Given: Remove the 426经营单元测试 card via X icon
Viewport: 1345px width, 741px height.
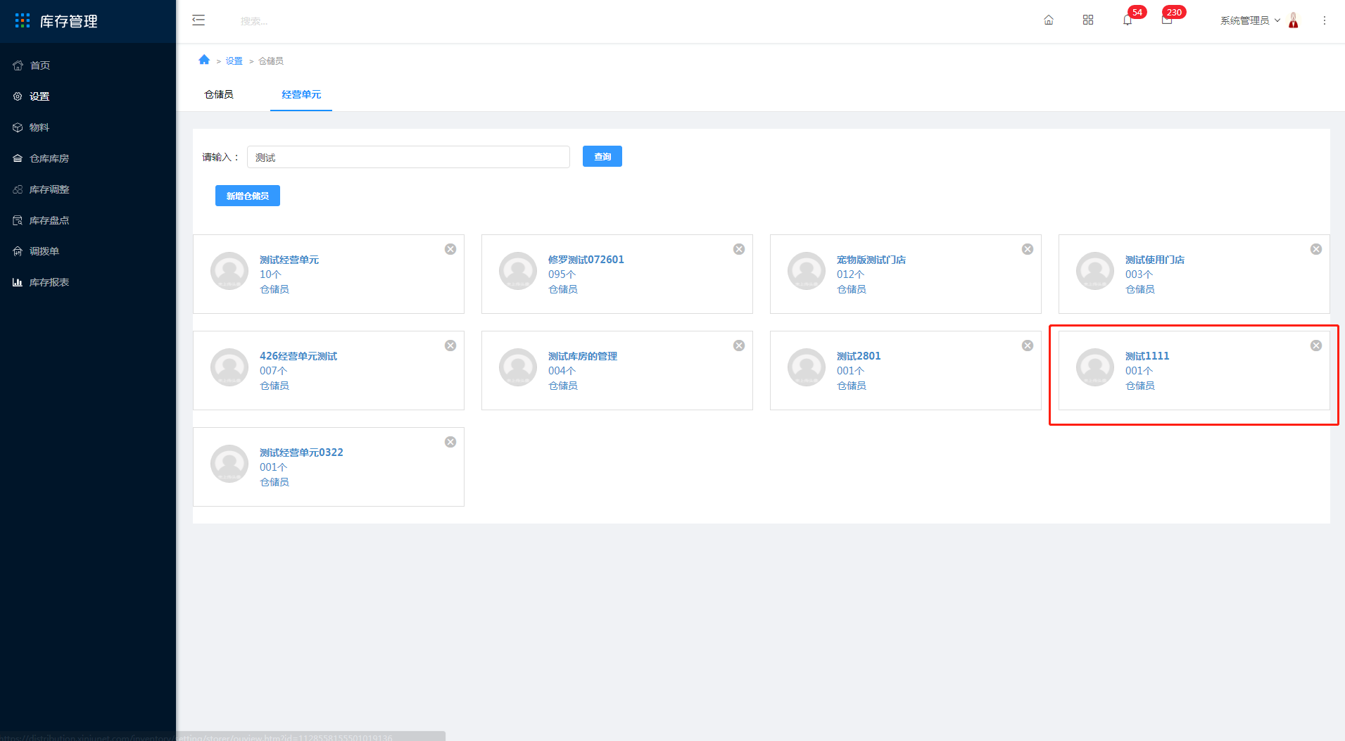Looking at the screenshot, I should tap(450, 346).
